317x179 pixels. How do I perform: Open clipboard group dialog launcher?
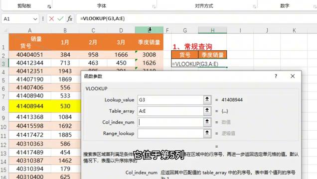(x=49, y=6)
